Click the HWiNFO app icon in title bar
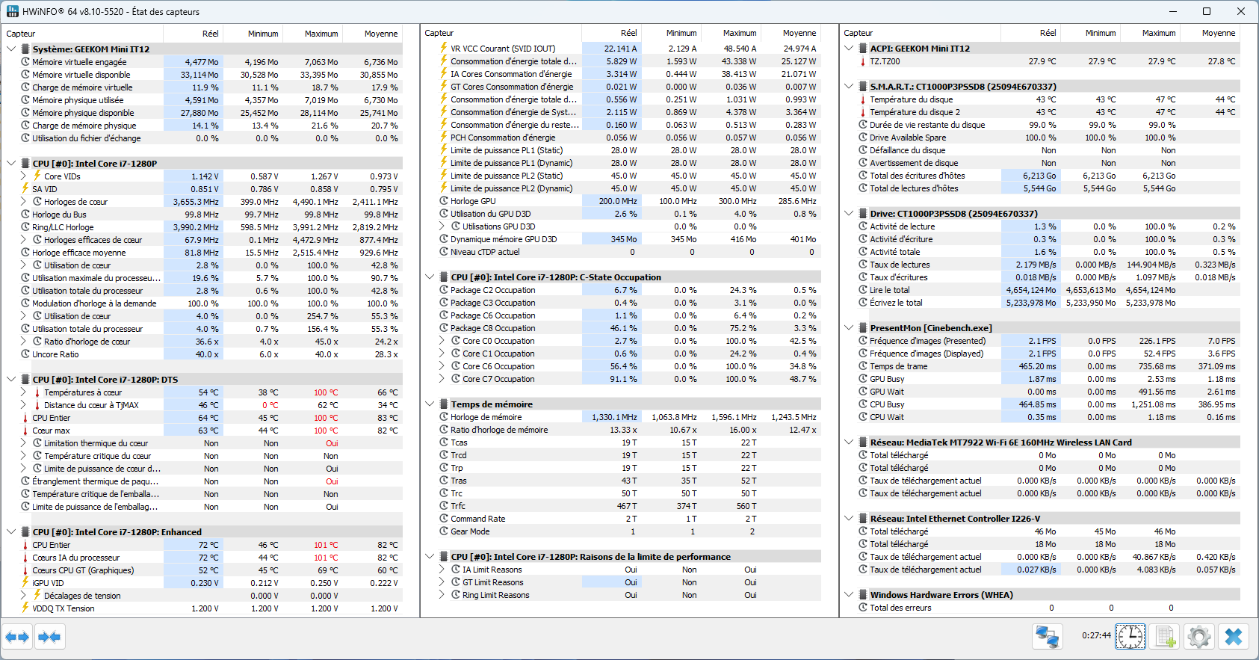Viewport: 1259px width, 660px height. [x=12, y=11]
